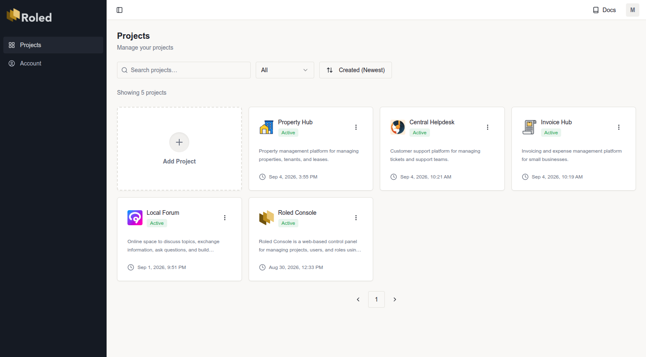This screenshot has width=646, height=357.
Task: Click the Search projects input field
Action: coord(184,70)
